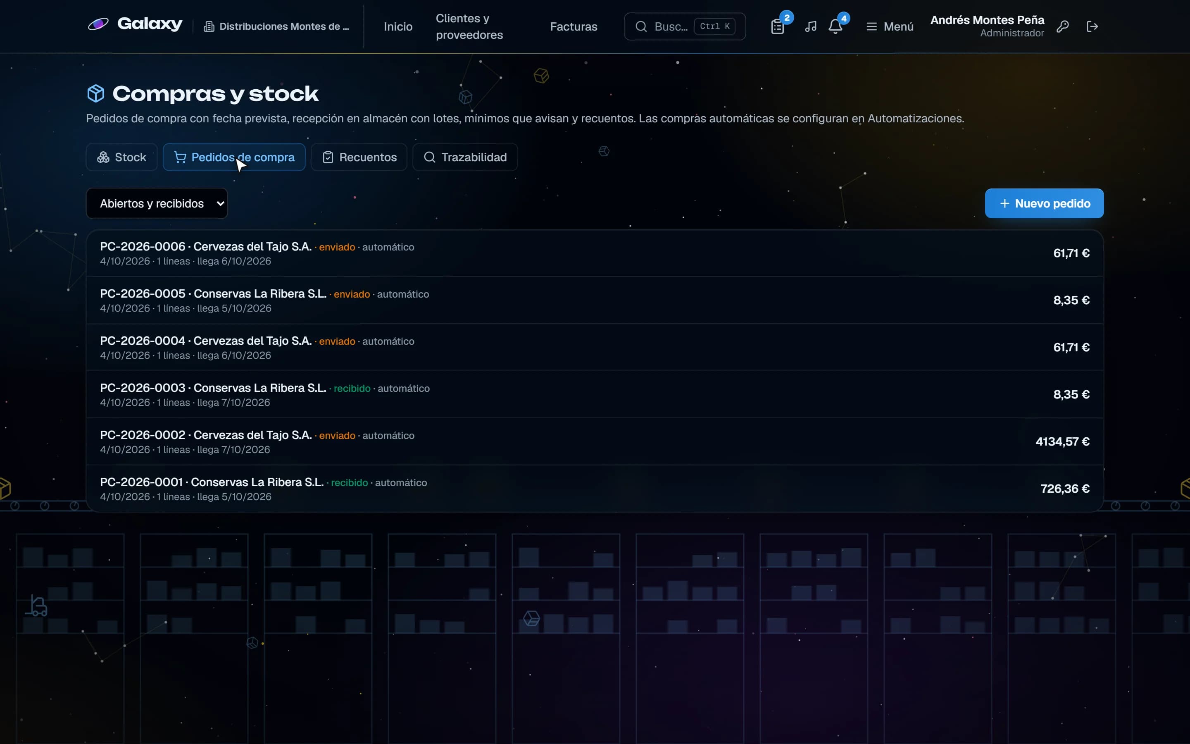
Task: Click the Galaxy brand name
Action: 150,24
